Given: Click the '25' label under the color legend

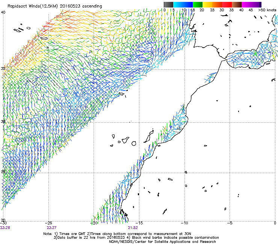Looking at the screenshot, I should click(212, 10).
